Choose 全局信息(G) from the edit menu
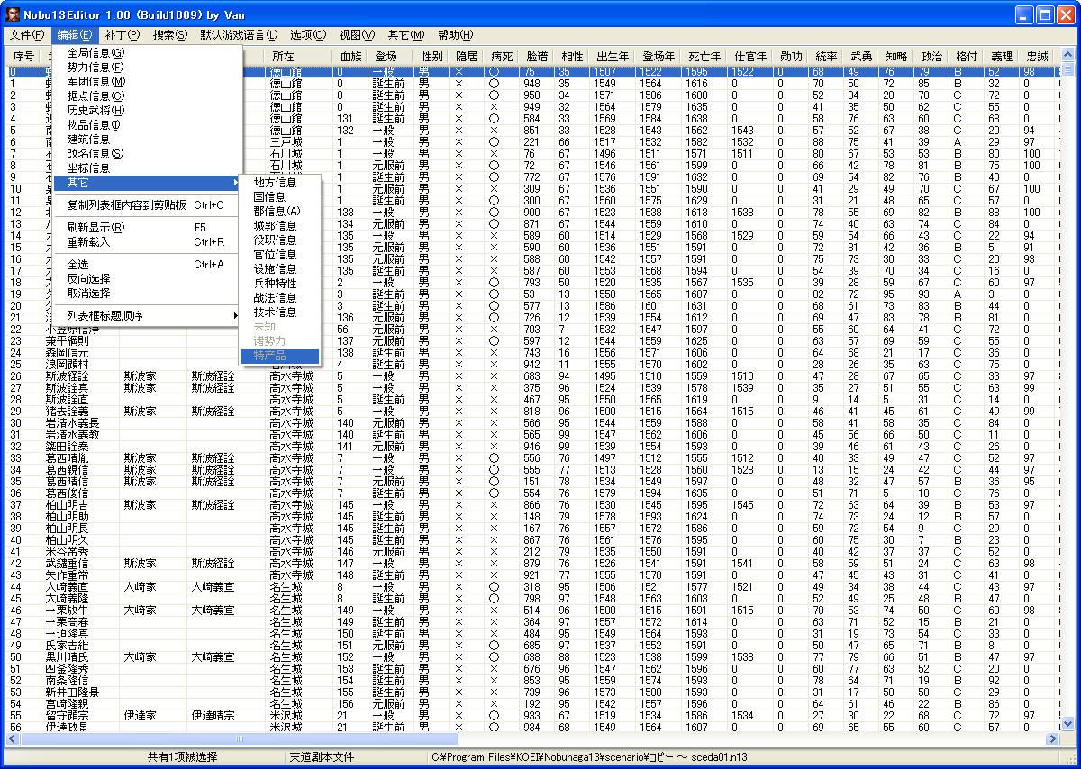 coord(147,52)
